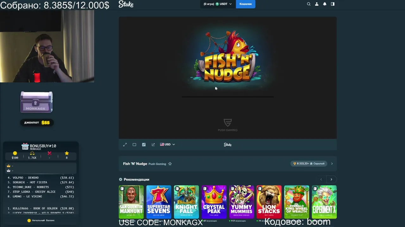Expand the USDT balance dropdown

click(x=218, y=4)
